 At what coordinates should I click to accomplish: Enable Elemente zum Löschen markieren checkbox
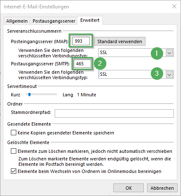(13, 151)
